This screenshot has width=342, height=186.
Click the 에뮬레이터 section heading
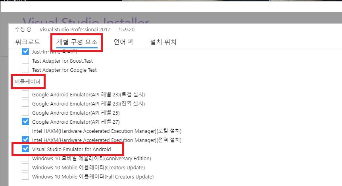tap(27, 82)
